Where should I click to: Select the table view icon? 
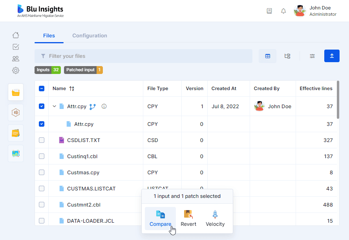click(267, 56)
